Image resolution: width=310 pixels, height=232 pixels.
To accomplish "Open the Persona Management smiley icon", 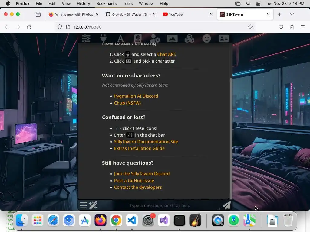I will click(x=206, y=38).
